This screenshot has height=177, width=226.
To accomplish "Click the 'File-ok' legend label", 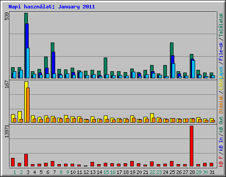I will 221,51.
